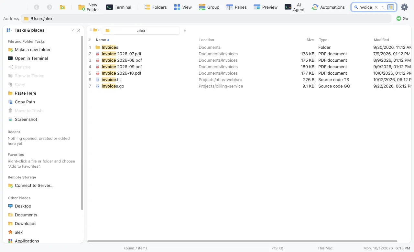
Task: Add a new tab with plus
Action: pyautogui.click(x=185, y=31)
